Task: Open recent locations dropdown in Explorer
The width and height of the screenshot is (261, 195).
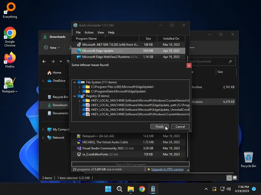Action: tap(61, 61)
